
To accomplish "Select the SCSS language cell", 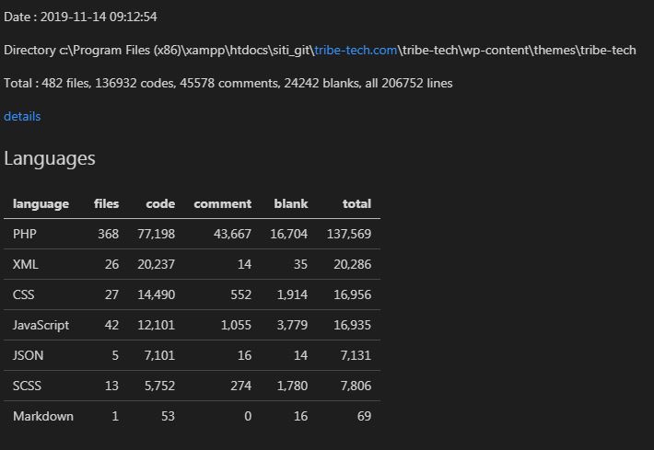I will click(x=27, y=386).
